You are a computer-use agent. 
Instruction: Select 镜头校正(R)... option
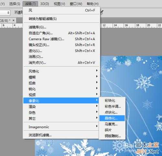point(61,45)
